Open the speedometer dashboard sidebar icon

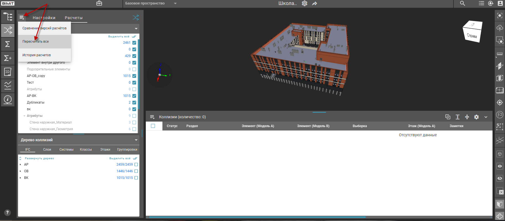[8, 99]
